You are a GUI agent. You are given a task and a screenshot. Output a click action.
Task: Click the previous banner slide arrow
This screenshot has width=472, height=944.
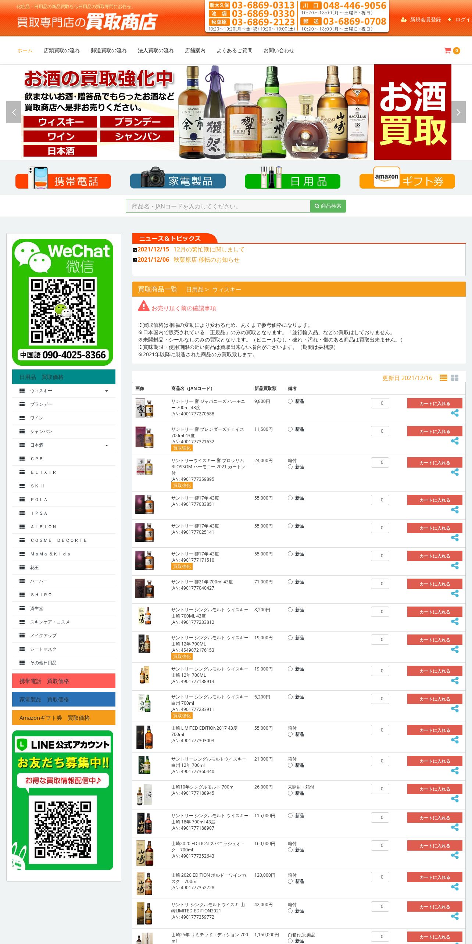coord(14,112)
